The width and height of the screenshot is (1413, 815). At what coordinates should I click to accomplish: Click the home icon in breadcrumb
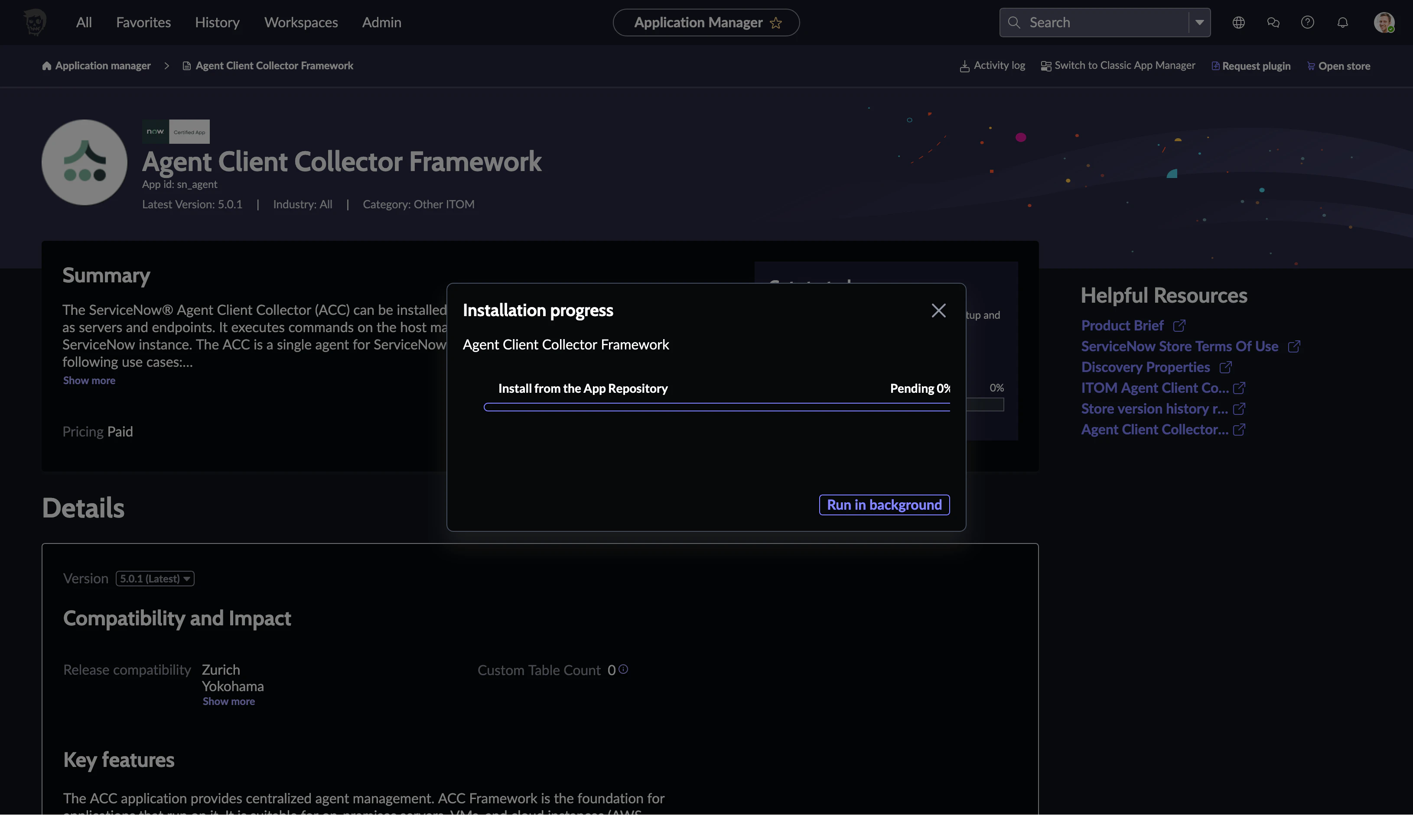pos(46,66)
